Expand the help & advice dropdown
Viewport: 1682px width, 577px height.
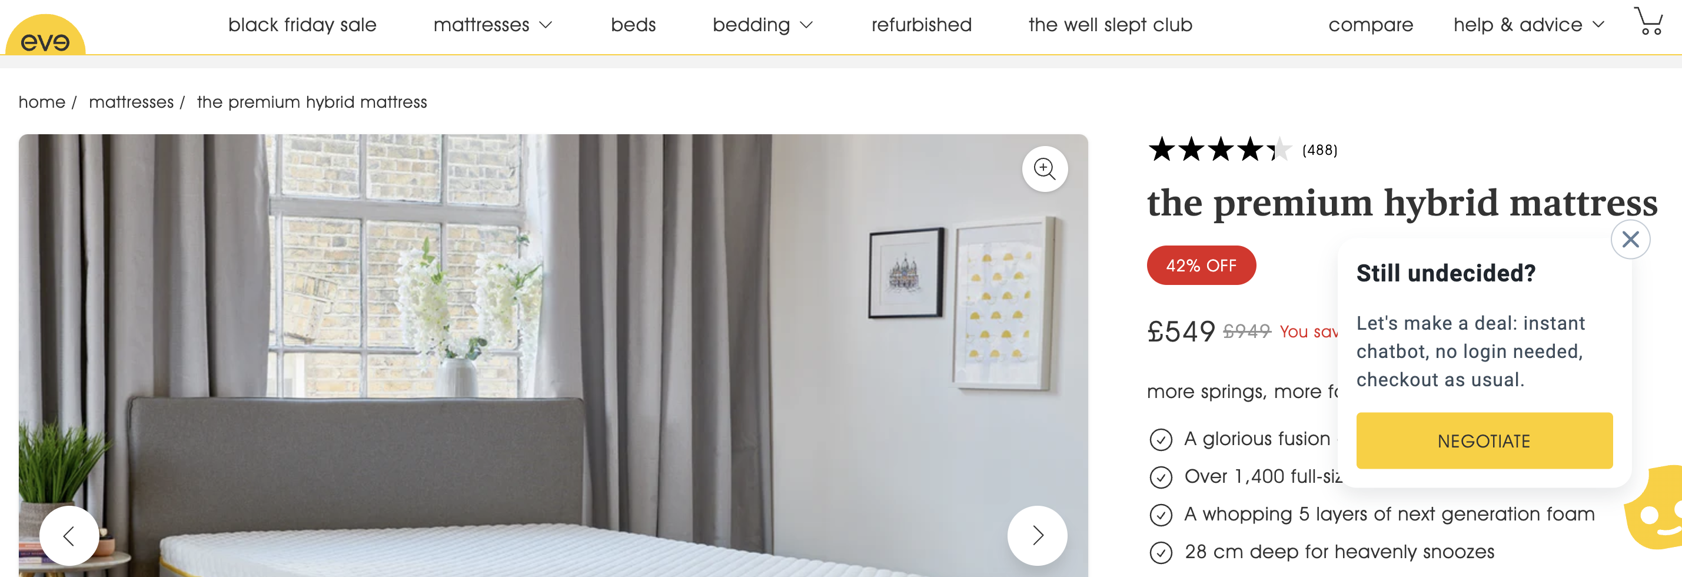point(1528,25)
